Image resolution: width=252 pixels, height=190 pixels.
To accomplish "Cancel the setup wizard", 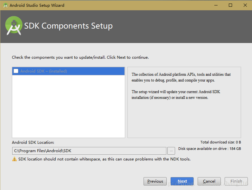I will pos(209,181).
